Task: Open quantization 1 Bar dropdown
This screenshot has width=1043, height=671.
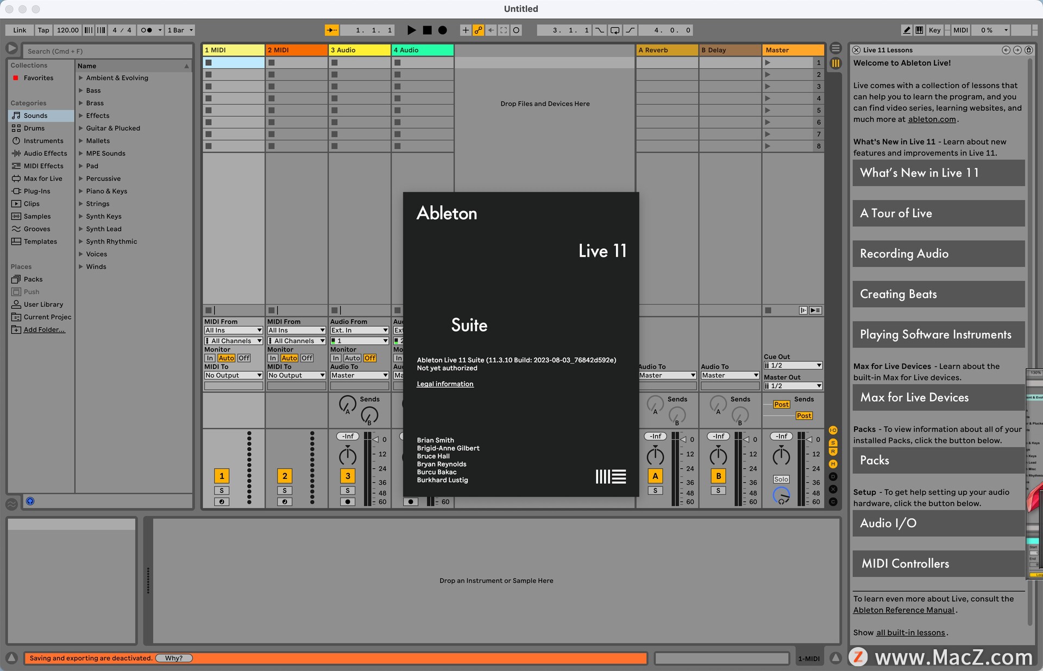Action: click(x=180, y=30)
